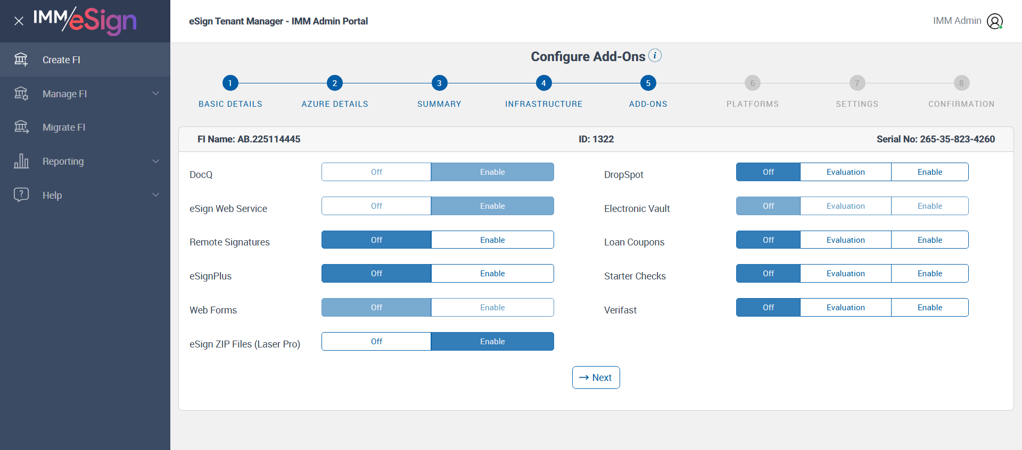Click the PLATFORMS step label
This screenshot has width=1022, height=450.
(x=753, y=104)
